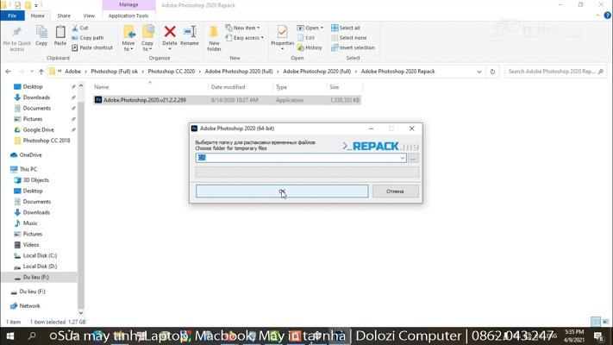
Task: Select Local Disk (C:) in navigation pane
Action: click(x=40, y=255)
